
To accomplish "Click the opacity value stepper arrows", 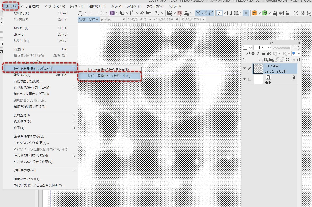I will pos(299,48).
